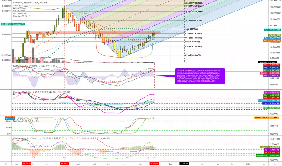Screen dimensions: 282x166
Task: Click the 0.382(156.15809946) Fibonacci label
Action: 193,46
